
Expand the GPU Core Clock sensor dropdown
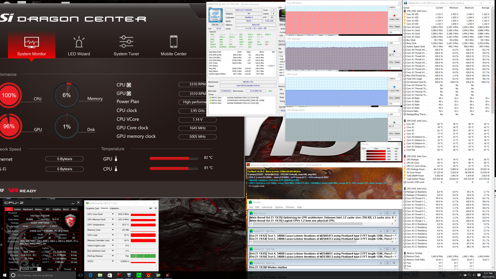click(113, 214)
